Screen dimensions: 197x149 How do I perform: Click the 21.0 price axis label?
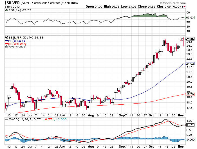click(189, 72)
